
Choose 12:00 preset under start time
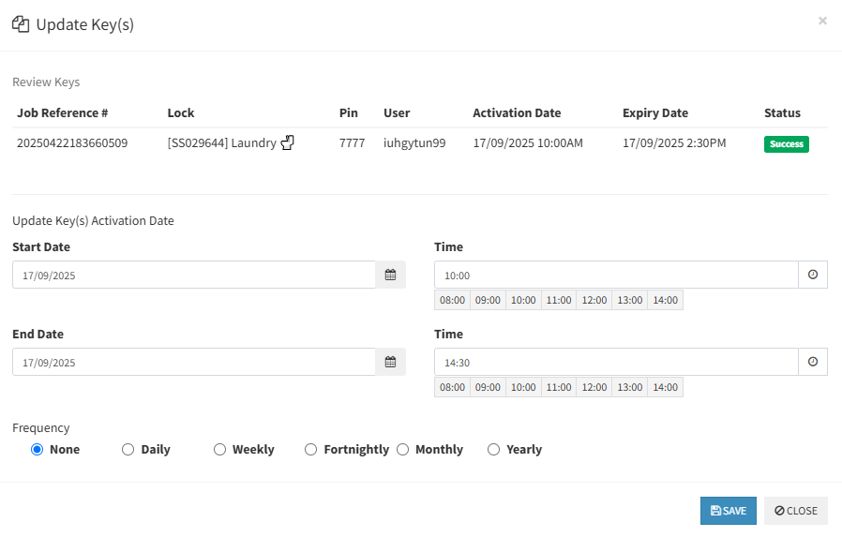[594, 301]
